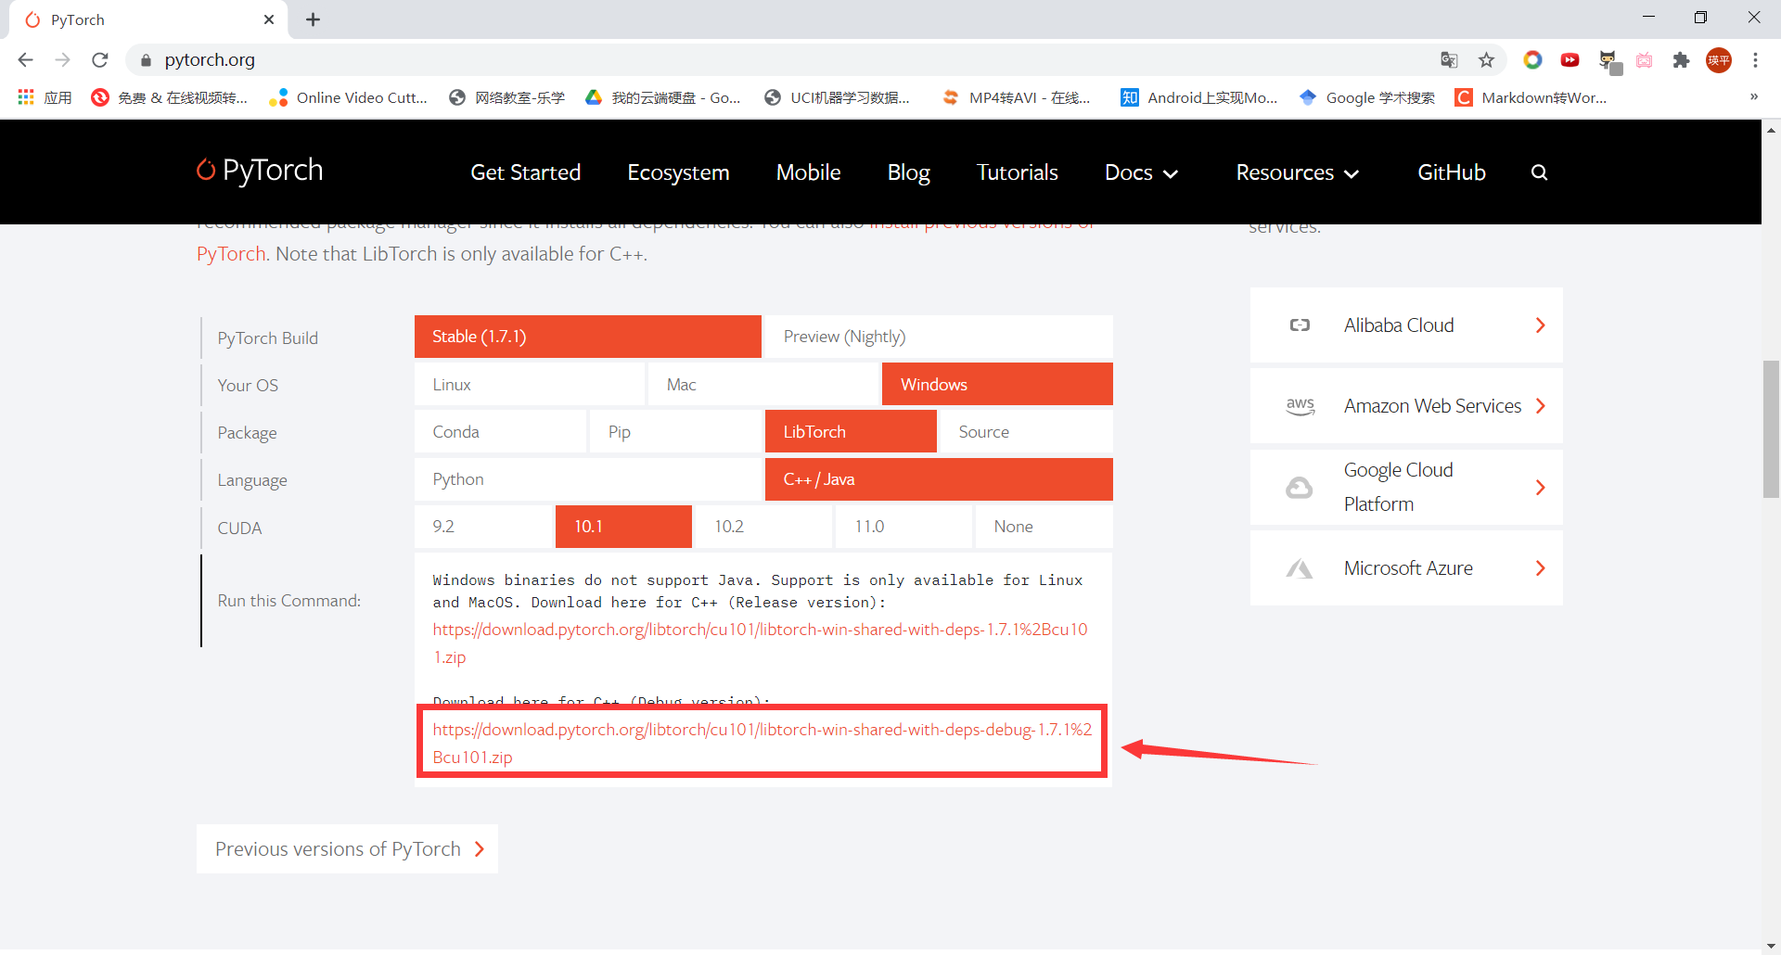1781x955 pixels.
Task: Download the debug libtorch zip link
Action: tap(762, 744)
